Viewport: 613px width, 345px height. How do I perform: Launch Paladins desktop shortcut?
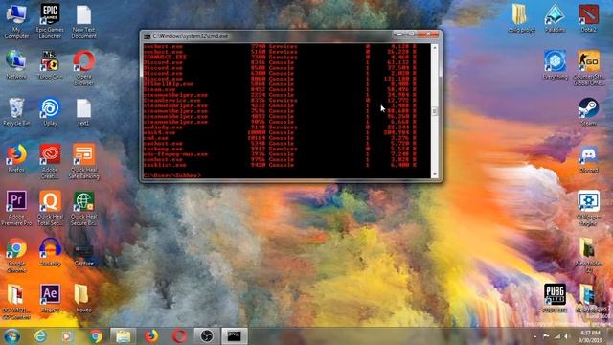point(555,18)
